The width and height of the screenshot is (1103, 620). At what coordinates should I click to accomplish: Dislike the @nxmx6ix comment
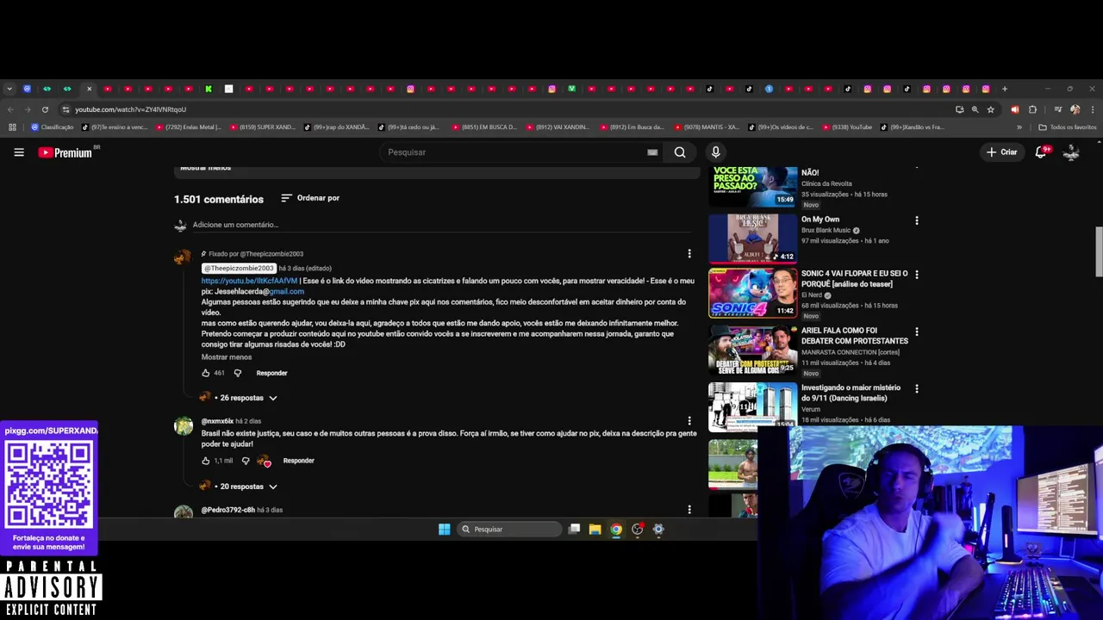246,461
